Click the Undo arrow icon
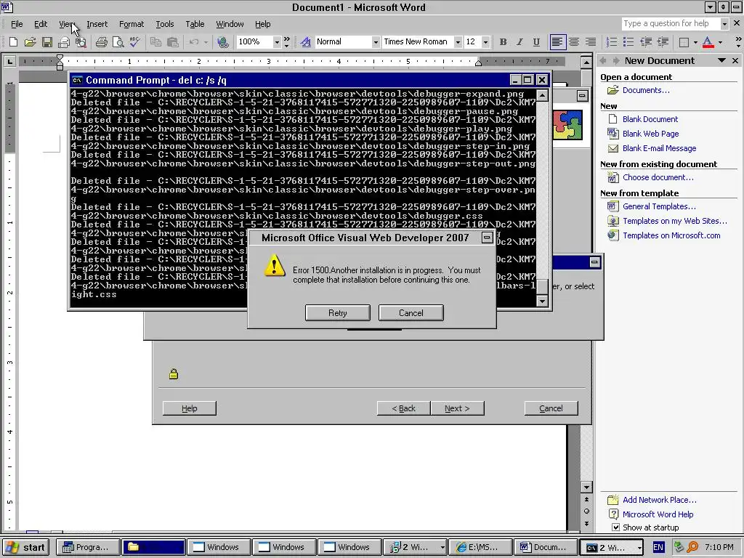 (193, 41)
